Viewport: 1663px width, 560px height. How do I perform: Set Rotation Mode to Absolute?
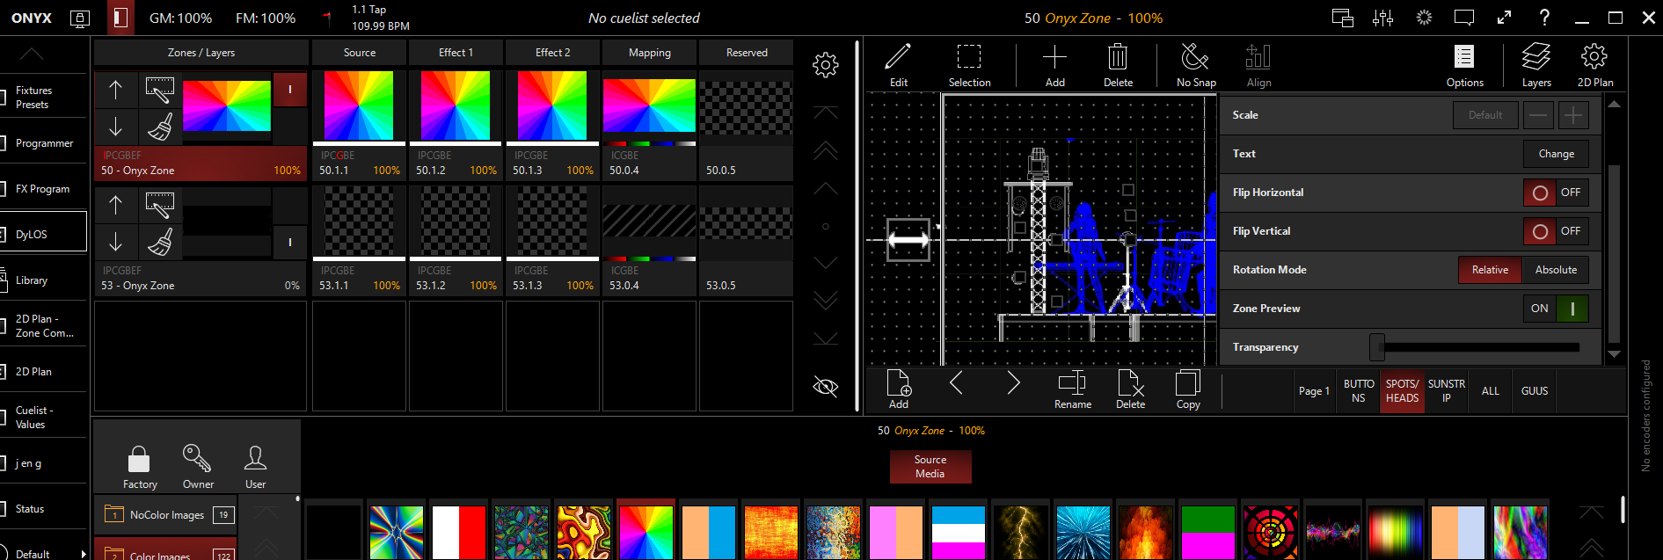(x=1556, y=270)
